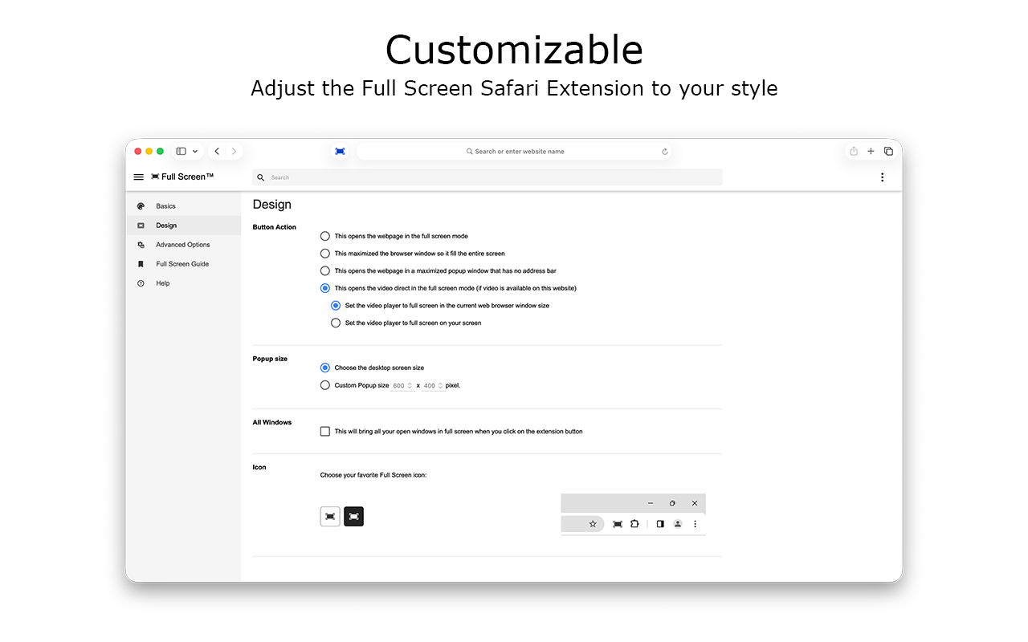Click 'Choose your favorite Full Screen icon:' text
The image size is (1028, 642).
[373, 475]
